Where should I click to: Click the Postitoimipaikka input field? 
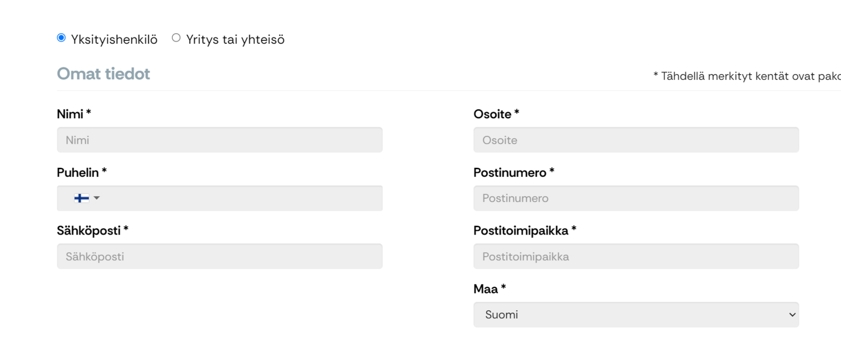[636, 257]
